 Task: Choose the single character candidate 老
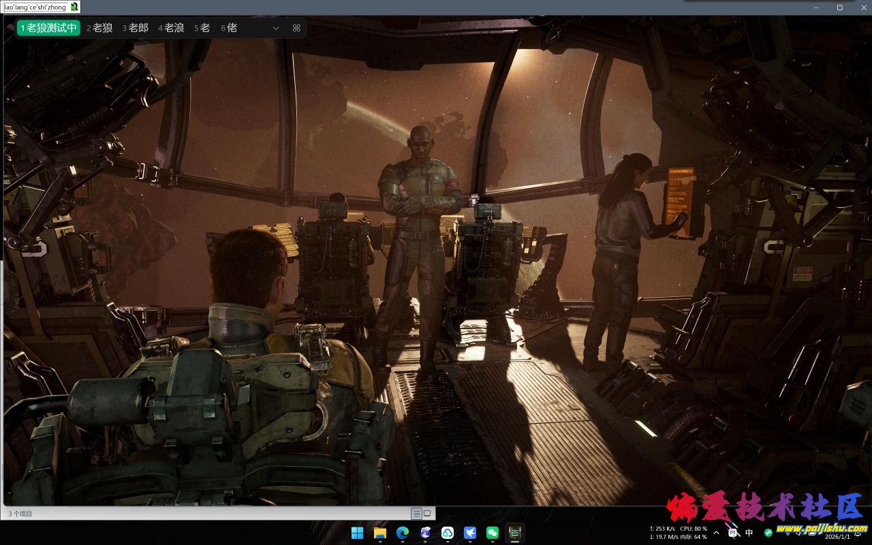(202, 28)
